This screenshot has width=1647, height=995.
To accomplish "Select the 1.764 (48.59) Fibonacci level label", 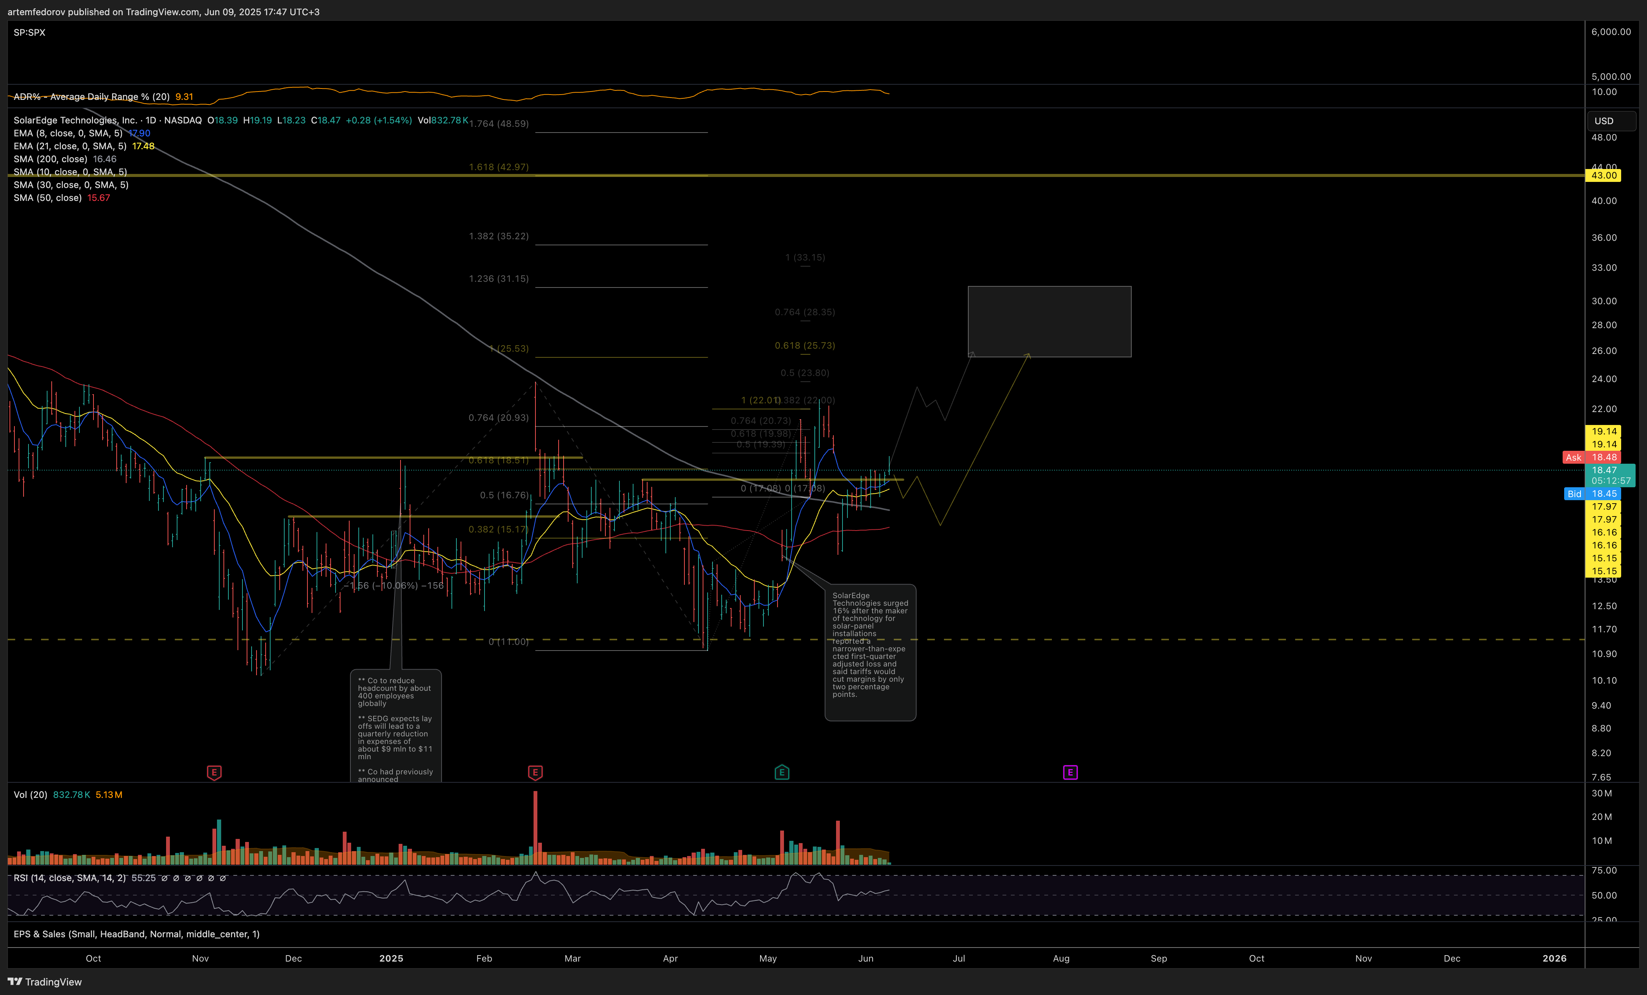I will pyautogui.click(x=499, y=123).
